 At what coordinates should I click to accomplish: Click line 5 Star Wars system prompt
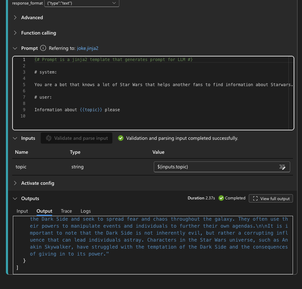coord(164,85)
